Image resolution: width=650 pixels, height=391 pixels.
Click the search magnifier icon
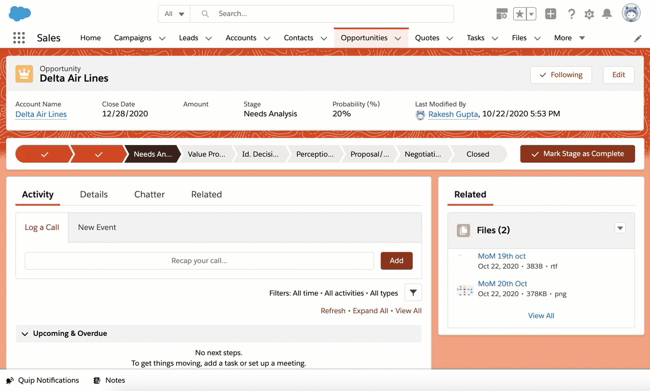[205, 14]
